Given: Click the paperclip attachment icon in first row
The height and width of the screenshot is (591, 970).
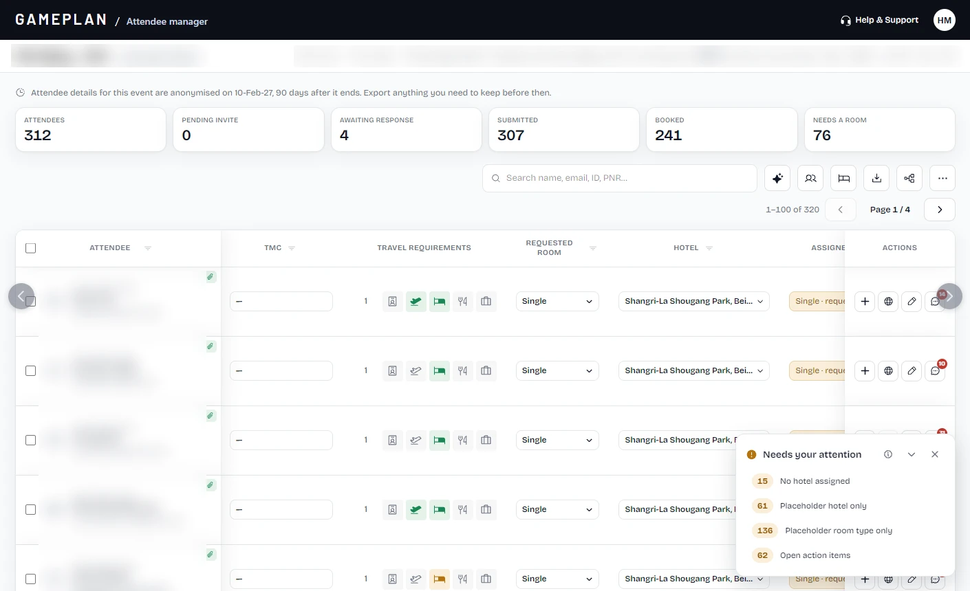Looking at the screenshot, I should [211, 277].
